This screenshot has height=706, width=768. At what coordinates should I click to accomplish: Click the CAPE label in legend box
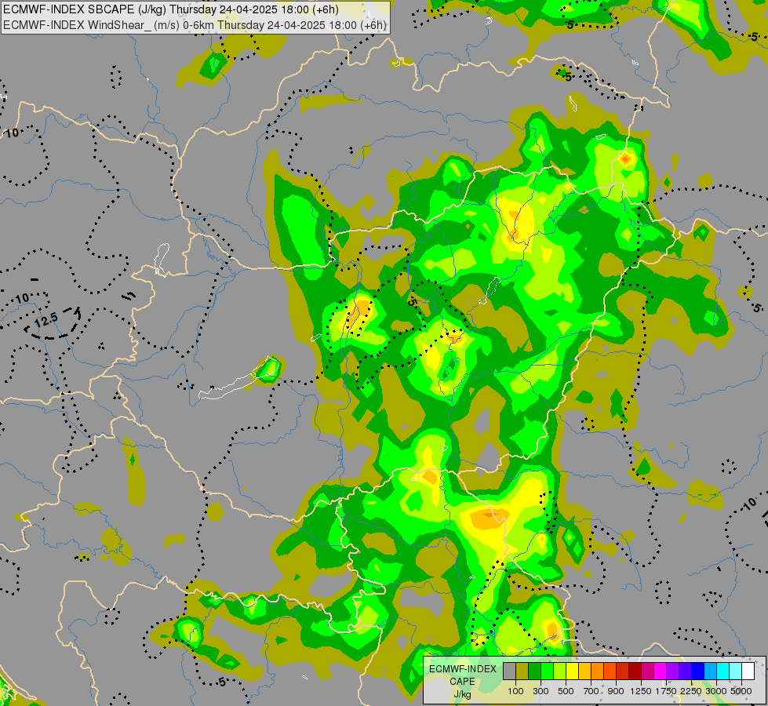point(462,682)
